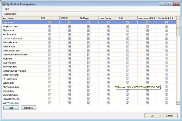The width and height of the screenshot is (182, 121).
Task: Enable DEP for VISIO.EXE
Action: [50, 83]
